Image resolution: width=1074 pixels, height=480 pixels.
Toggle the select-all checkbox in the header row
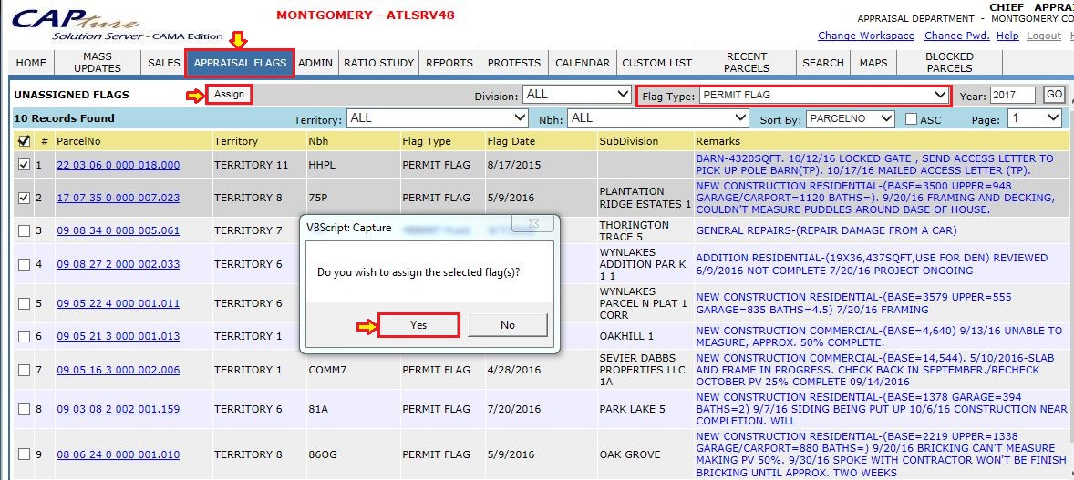pyautogui.click(x=24, y=141)
